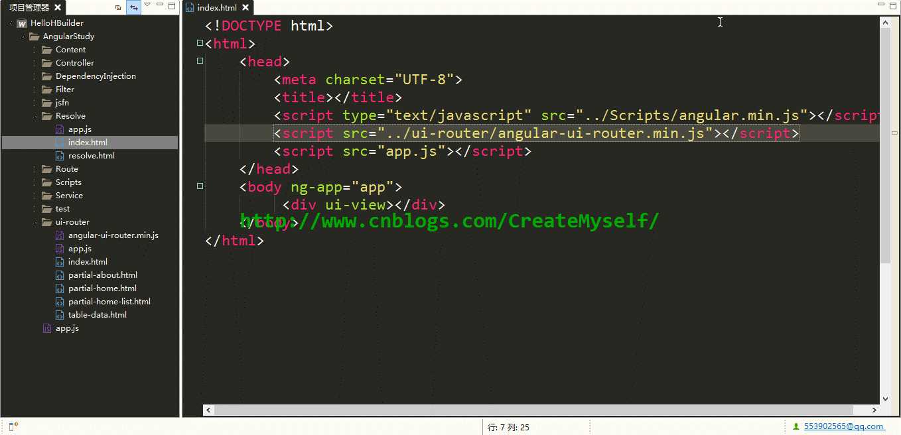This screenshot has height=435, width=901.
Task: Collapse the body tag fold marker
Action: pos(200,186)
